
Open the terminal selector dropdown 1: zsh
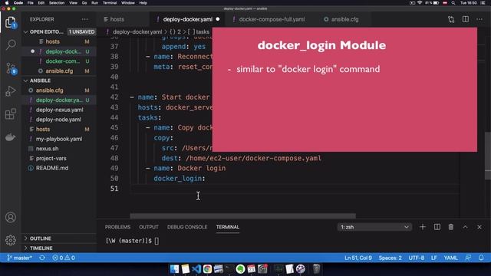[374, 227]
